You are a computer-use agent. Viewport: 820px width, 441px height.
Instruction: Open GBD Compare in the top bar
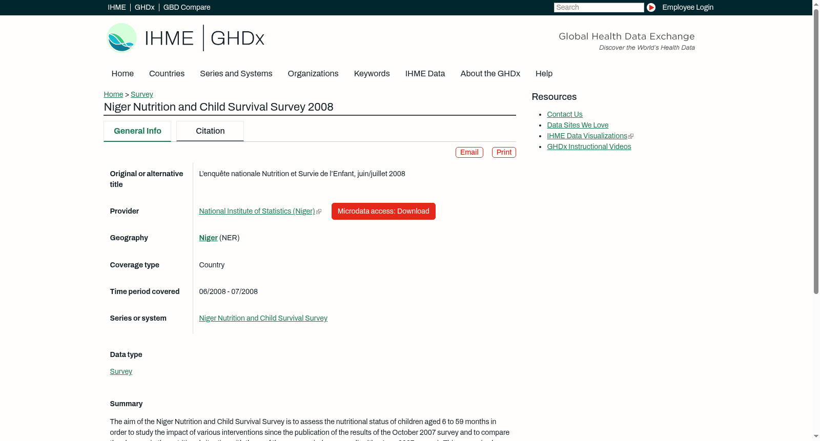click(x=187, y=7)
